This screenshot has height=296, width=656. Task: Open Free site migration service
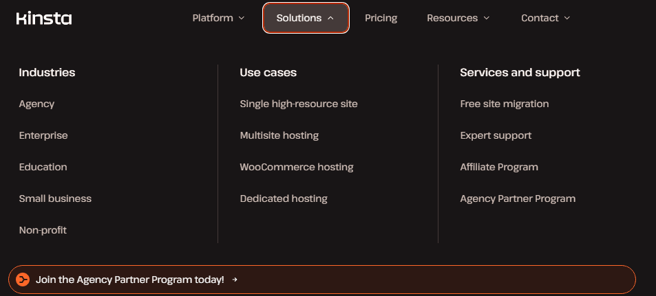505,104
